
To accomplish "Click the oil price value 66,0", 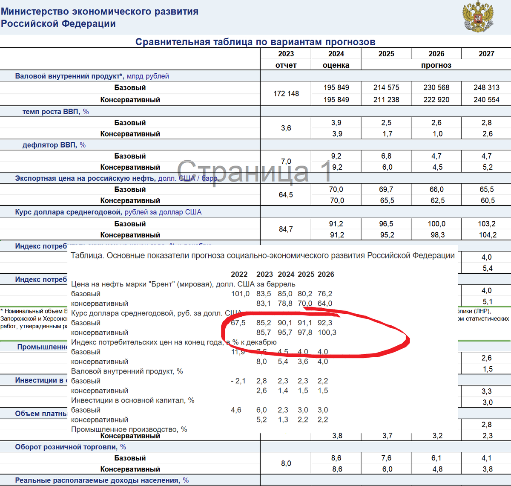I will pos(436,189).
